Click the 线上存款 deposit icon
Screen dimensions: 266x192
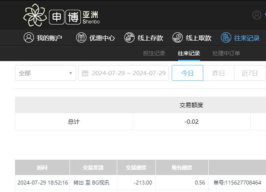point(129,37)
